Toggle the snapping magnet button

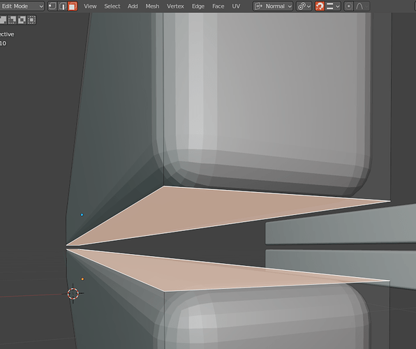tap(320, 6)
